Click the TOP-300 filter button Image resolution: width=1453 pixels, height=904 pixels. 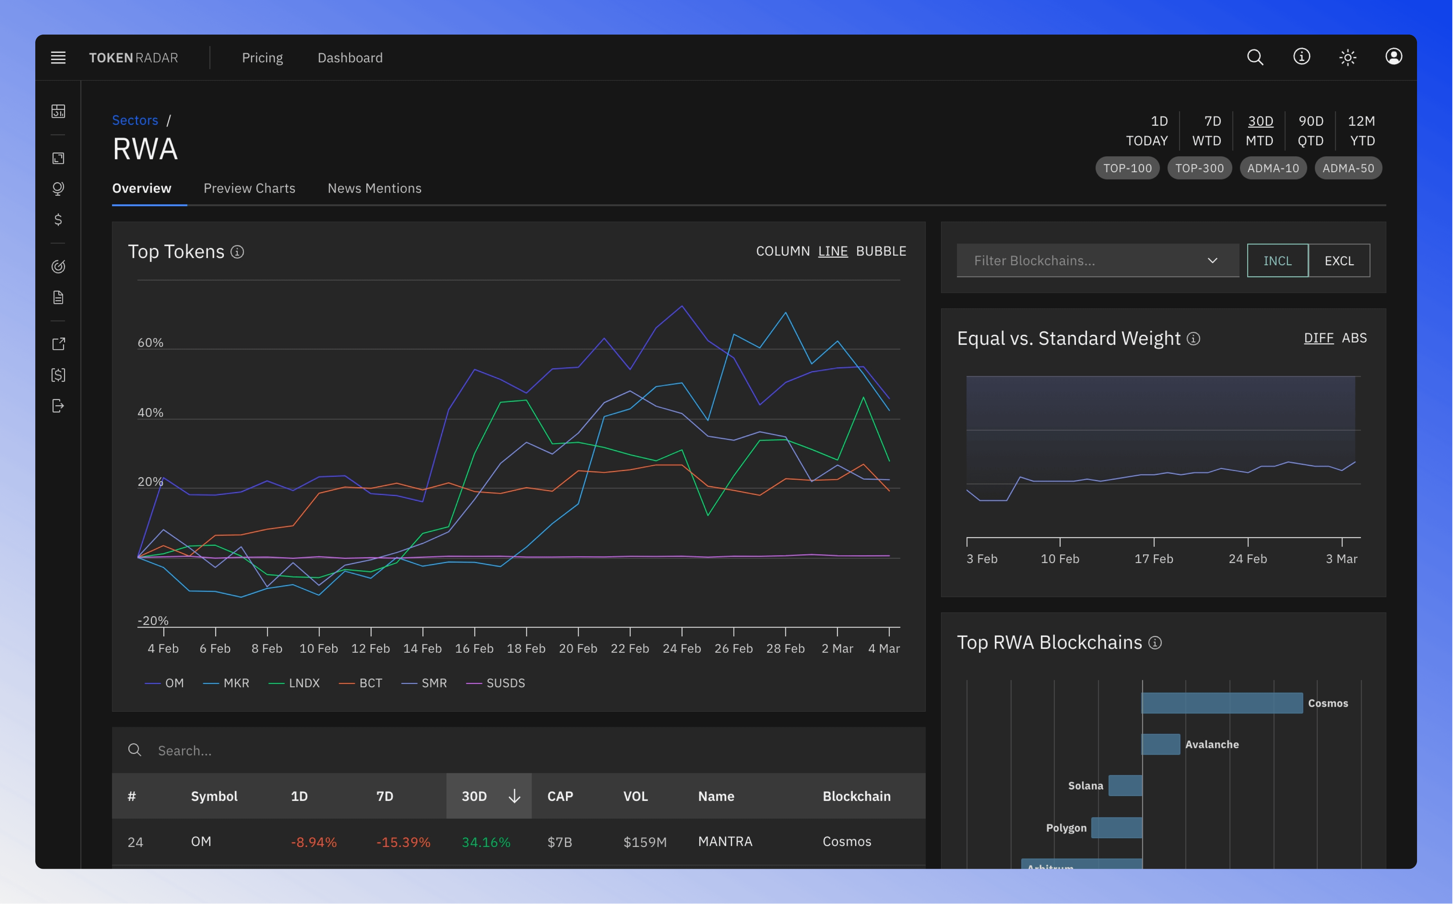pos(1200,168)
